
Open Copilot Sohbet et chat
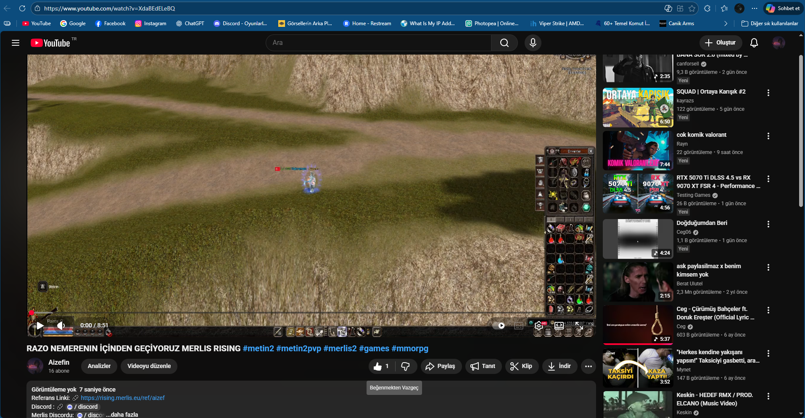[783, 8]
